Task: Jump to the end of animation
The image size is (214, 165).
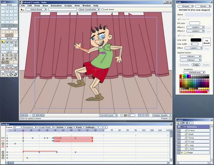Action: [x=43, y=115]
